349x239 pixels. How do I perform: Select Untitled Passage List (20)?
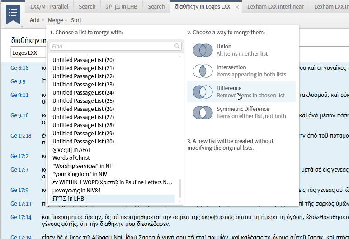coord(83,60)
